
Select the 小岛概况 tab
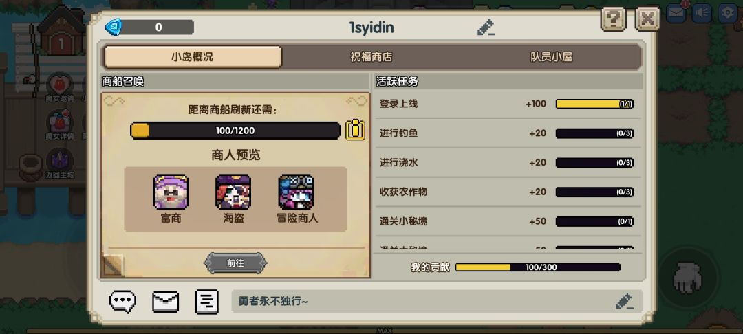[193, 57]
